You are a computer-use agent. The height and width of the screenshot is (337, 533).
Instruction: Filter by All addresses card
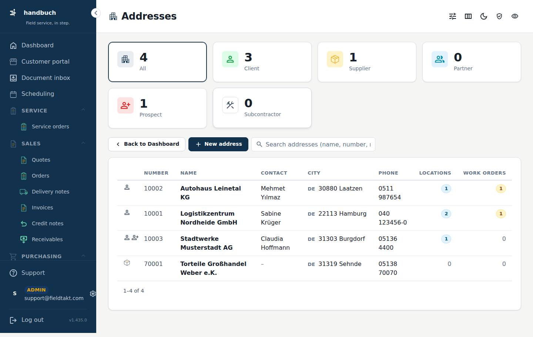tap(157, 62)
